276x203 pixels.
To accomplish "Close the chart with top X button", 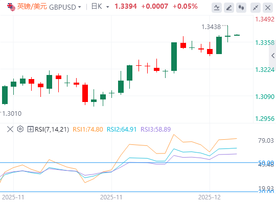I will 268,8.
